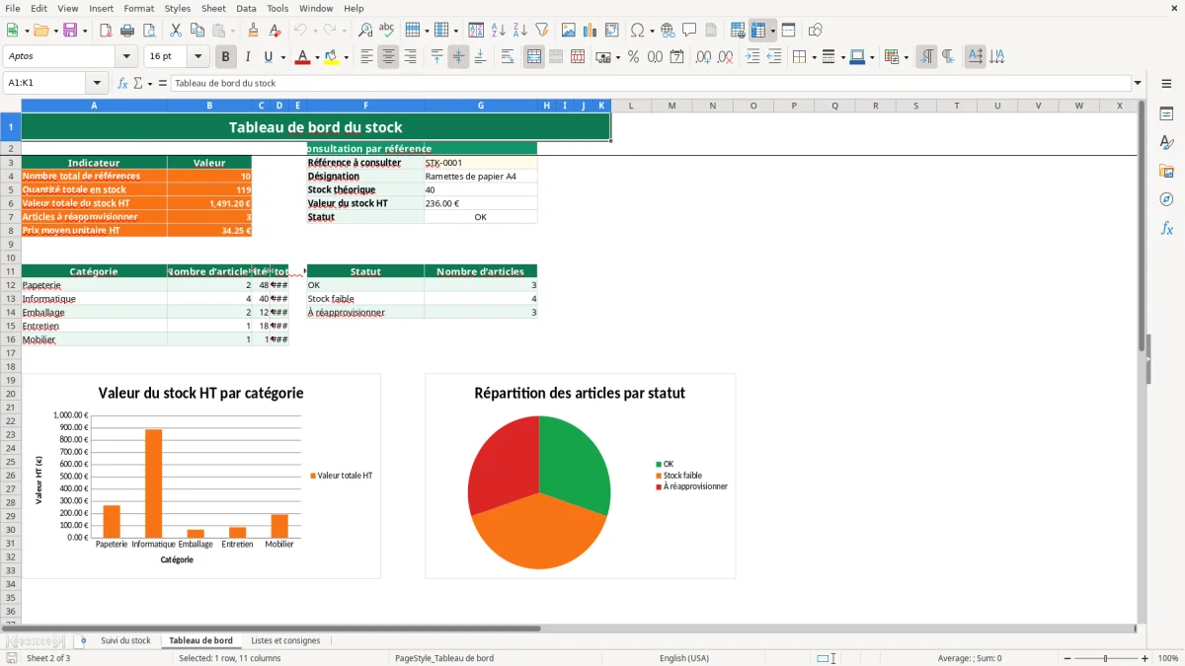Switch to the Listes et consignes tab
This screenshot has width=1185, height=666.
click(x=285, y=640)
